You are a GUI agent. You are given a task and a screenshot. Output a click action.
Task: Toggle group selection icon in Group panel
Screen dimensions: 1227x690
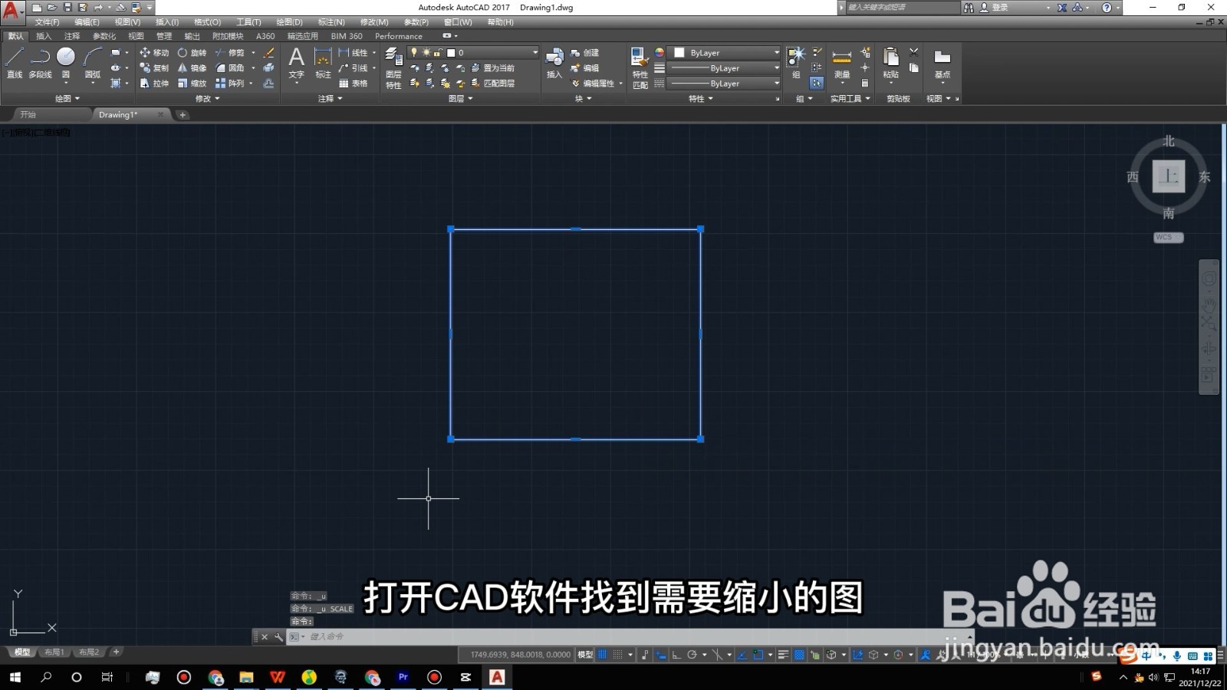pyautogui.click(x=817, y=83)
